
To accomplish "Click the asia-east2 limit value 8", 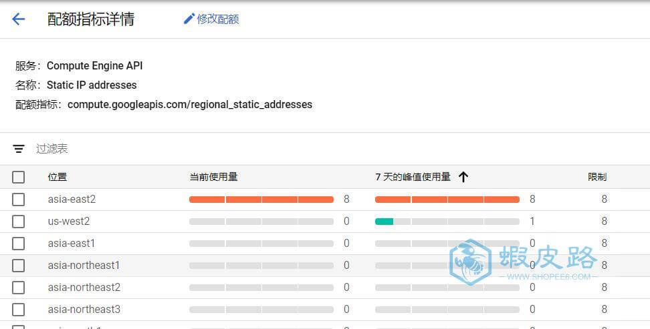I will tap(605, 200).
